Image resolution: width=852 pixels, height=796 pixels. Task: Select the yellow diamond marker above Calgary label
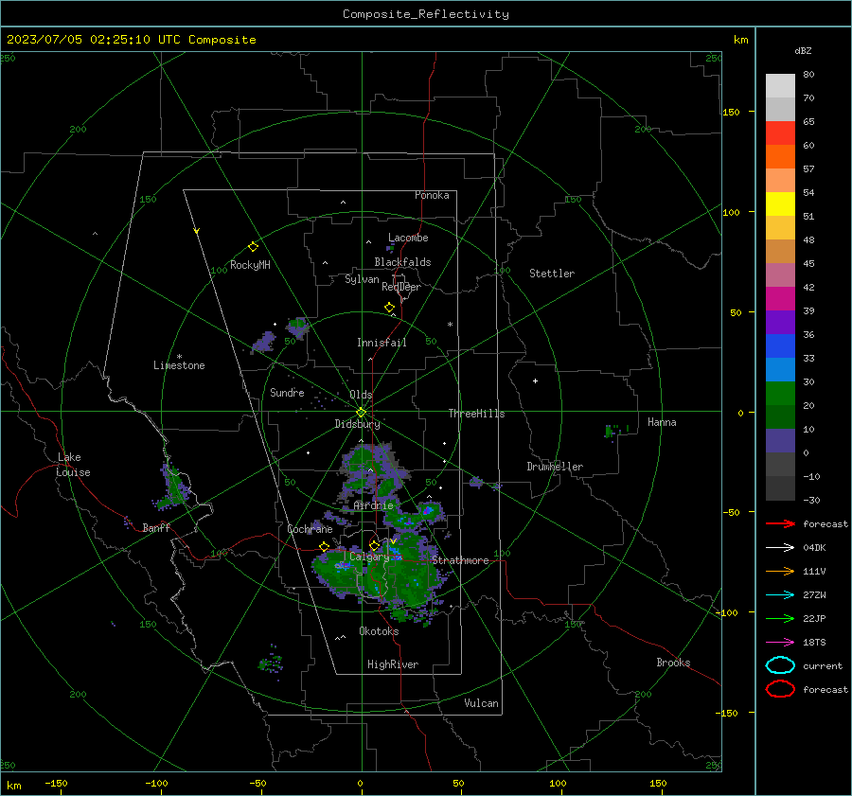coord(374,545)
